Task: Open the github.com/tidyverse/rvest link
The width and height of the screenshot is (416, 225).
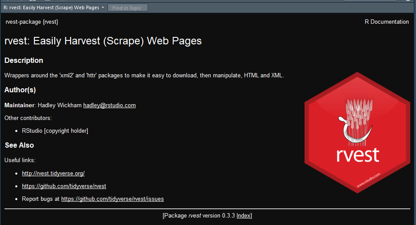Action: point(64,186)
